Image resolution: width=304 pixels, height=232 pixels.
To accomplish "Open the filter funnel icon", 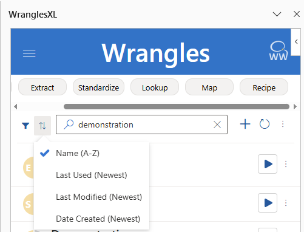I will click(x=25, y=126).
